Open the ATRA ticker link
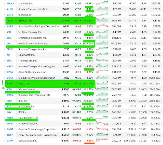Viewport: 163px width, 145px height. tap(10, 72)
